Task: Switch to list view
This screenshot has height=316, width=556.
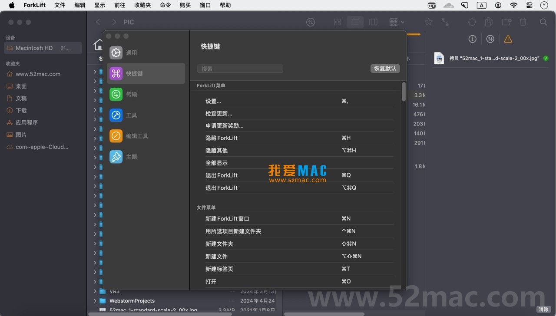Action: click(x=355, y=22)
